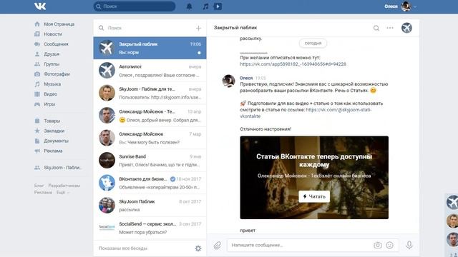Screen dimensions: 458x257
Task: Open the Олександр Мойсеюк conversation dated 7 мар
Action: coord(150,138)
